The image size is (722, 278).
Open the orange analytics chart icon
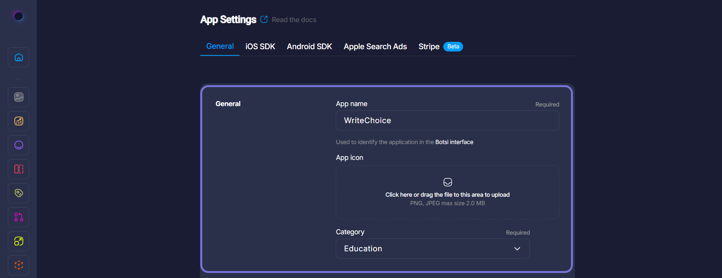click(19, 121)
